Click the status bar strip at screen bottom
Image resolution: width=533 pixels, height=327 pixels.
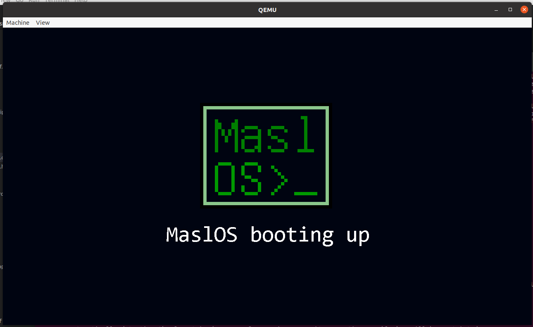[x=266, y=326]
